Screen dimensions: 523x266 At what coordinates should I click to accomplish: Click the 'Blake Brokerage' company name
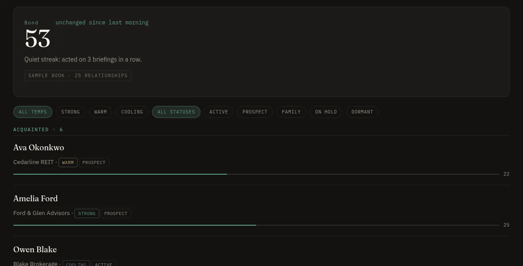35,264
